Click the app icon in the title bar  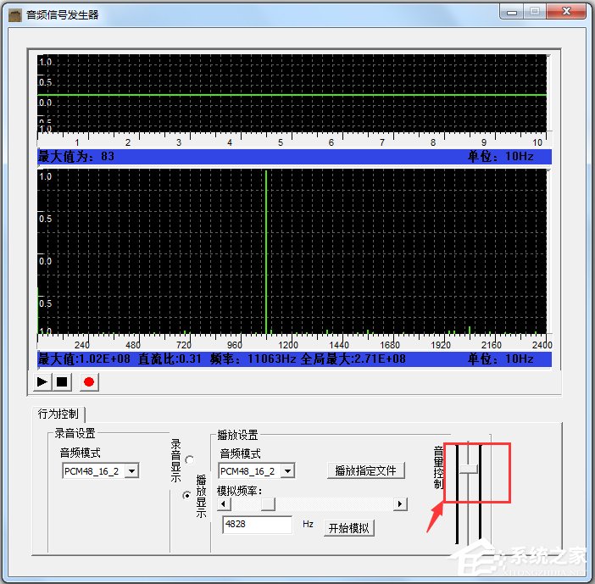click(x=14, y=14)
